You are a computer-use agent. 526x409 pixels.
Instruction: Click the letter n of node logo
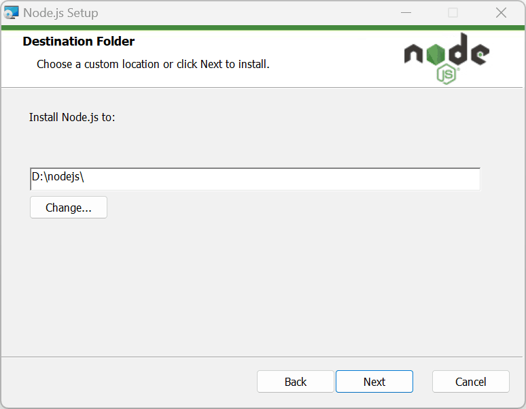413,54
